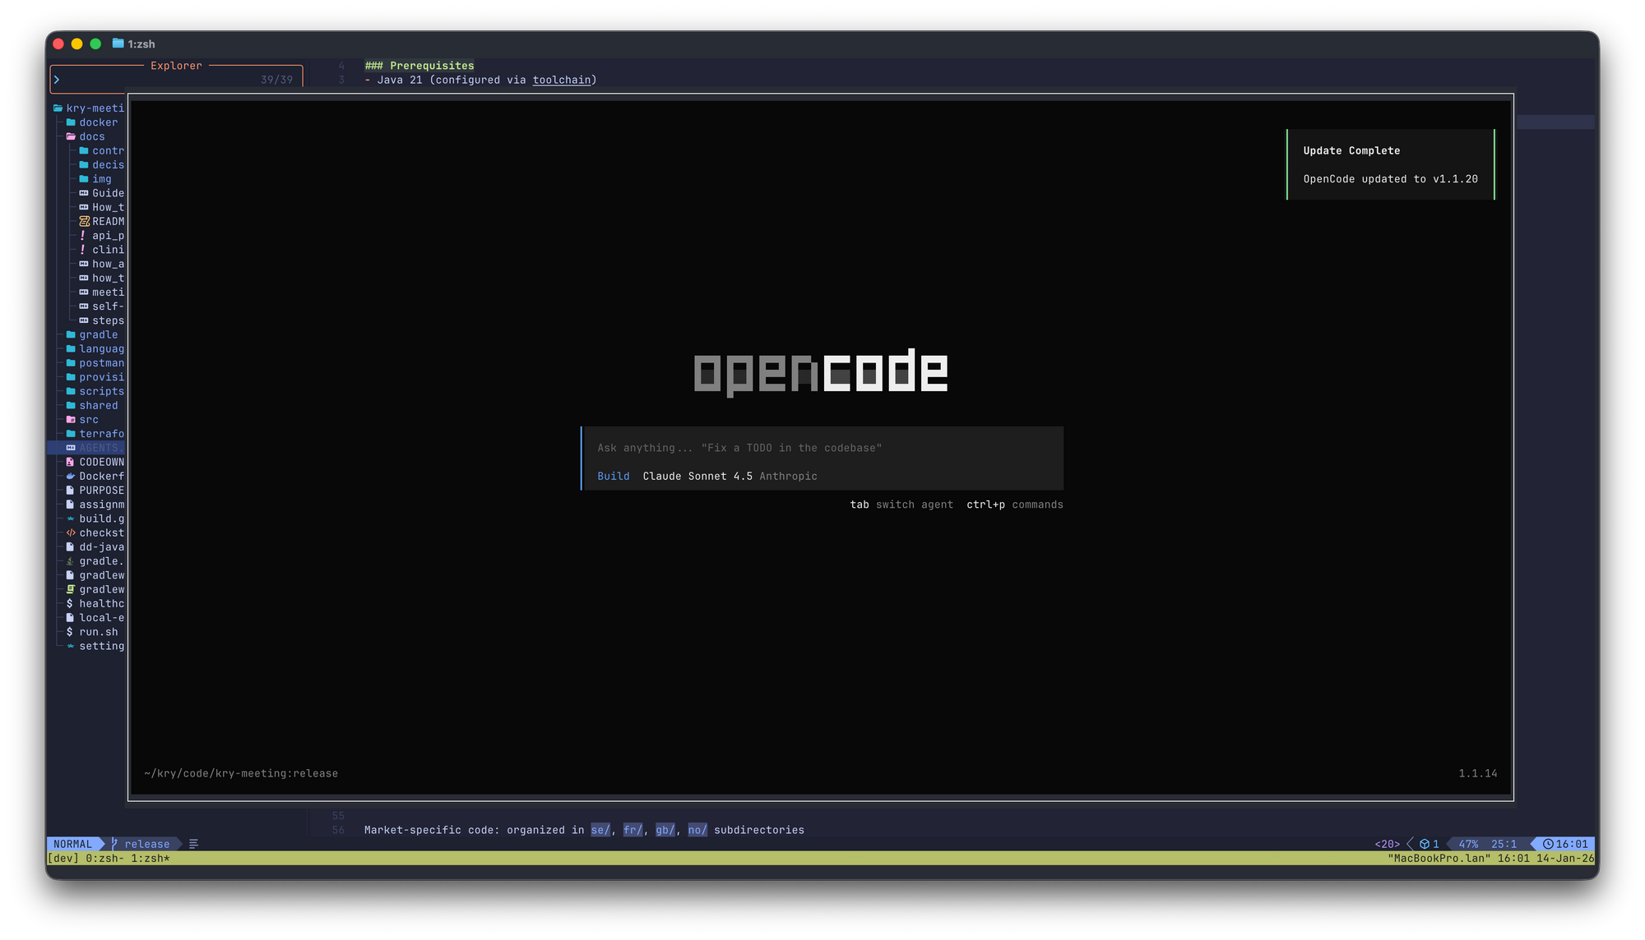Open the toolchain link in Prerequisites
Viewport: 1645px width, 940px height.
[561, 80]
